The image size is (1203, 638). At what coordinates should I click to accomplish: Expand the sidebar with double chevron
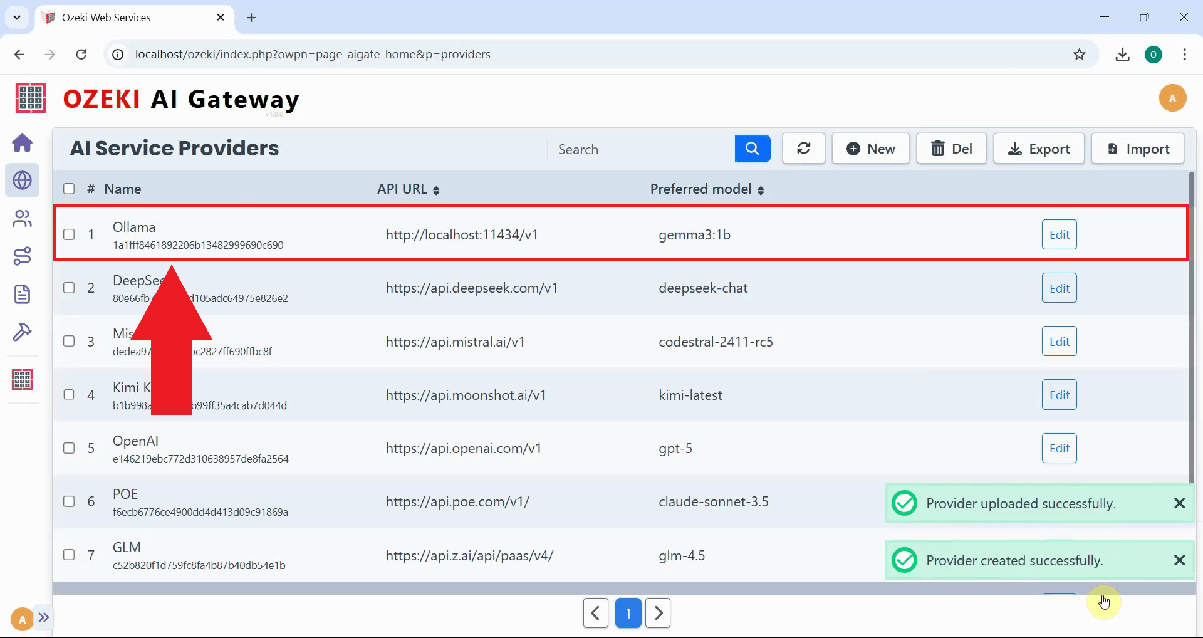[44, 617]
